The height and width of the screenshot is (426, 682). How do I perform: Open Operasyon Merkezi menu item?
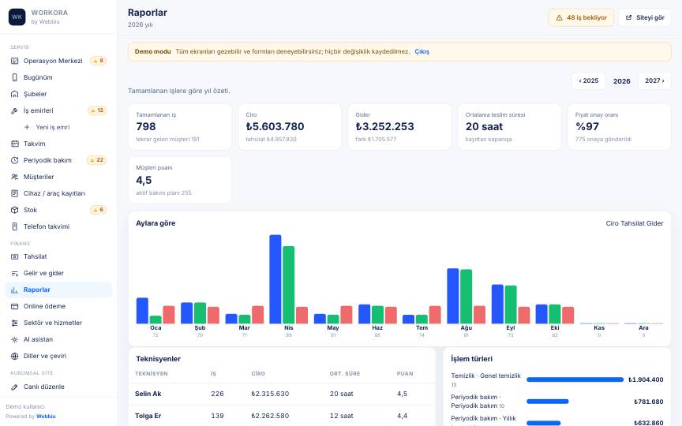pos(58,61)
